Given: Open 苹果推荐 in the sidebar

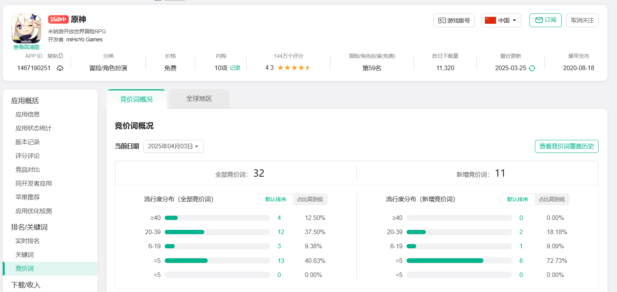Looking at the screenshot, I should tap(28, 197).
